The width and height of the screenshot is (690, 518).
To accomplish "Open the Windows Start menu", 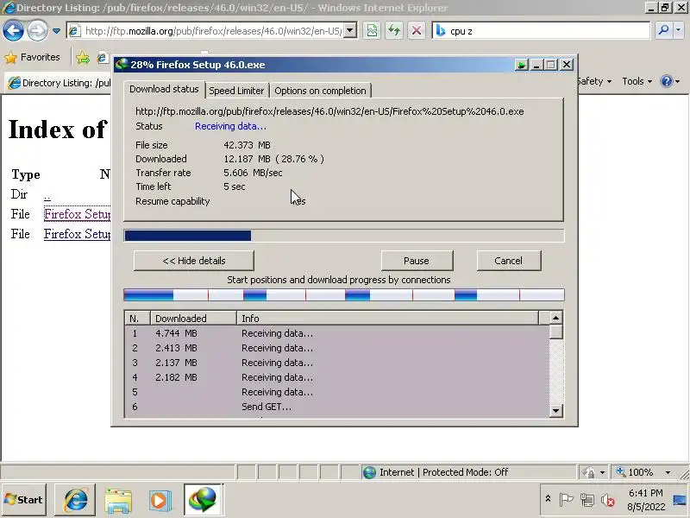I will coord(24,500).
